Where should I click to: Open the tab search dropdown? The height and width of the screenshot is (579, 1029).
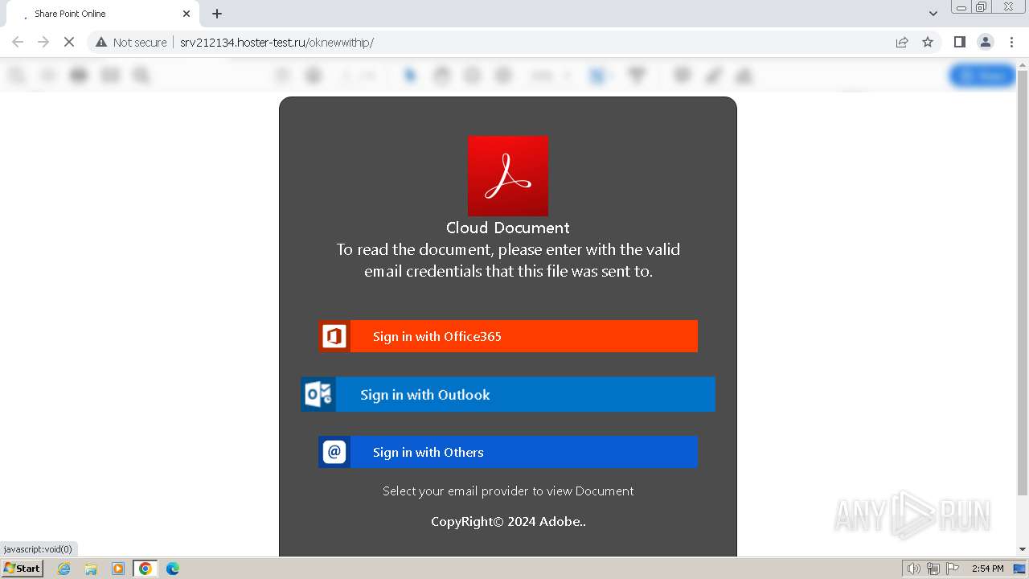933,14
